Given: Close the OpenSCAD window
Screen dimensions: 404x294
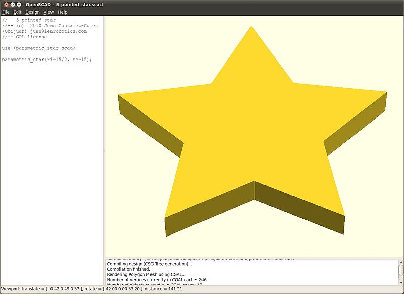Looking at the screenshot, I should pos(6,4).
